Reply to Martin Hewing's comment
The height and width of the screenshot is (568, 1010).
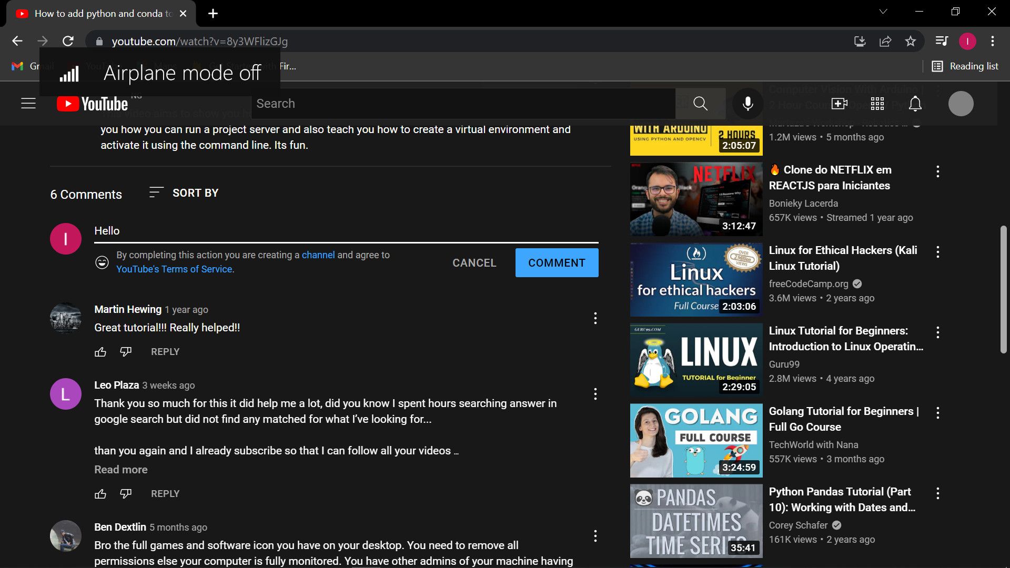165,352
